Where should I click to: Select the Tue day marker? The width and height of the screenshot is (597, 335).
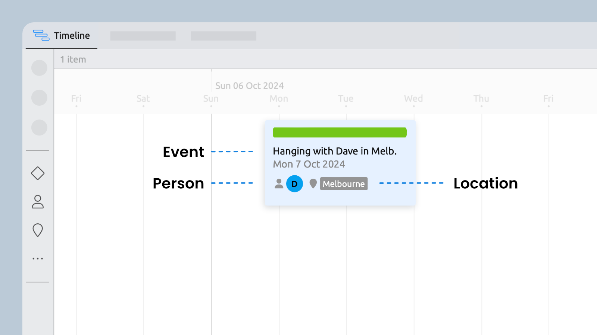[x=346, y=99]
